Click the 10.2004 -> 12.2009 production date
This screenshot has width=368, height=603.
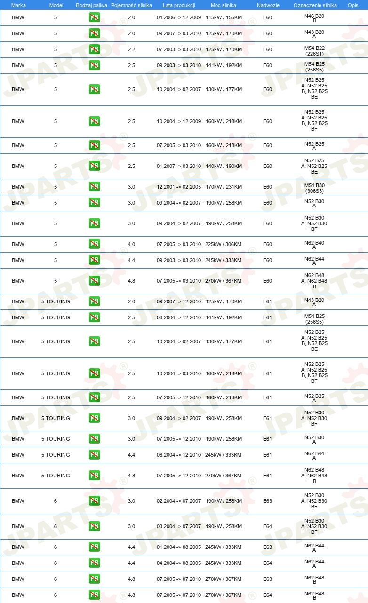(179, 121)
